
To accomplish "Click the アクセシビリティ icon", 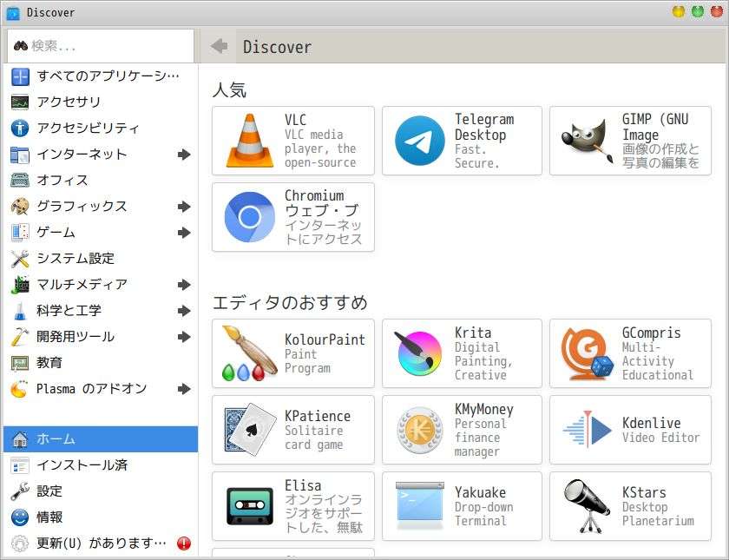I will click(x=20, y=128).
